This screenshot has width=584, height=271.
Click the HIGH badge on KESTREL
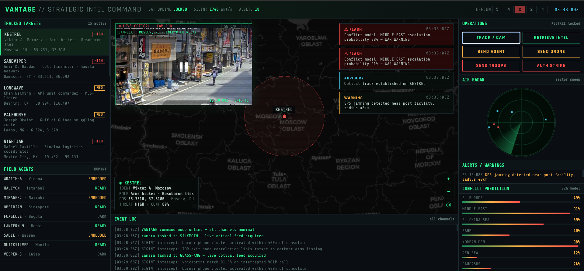coord(99,34)
